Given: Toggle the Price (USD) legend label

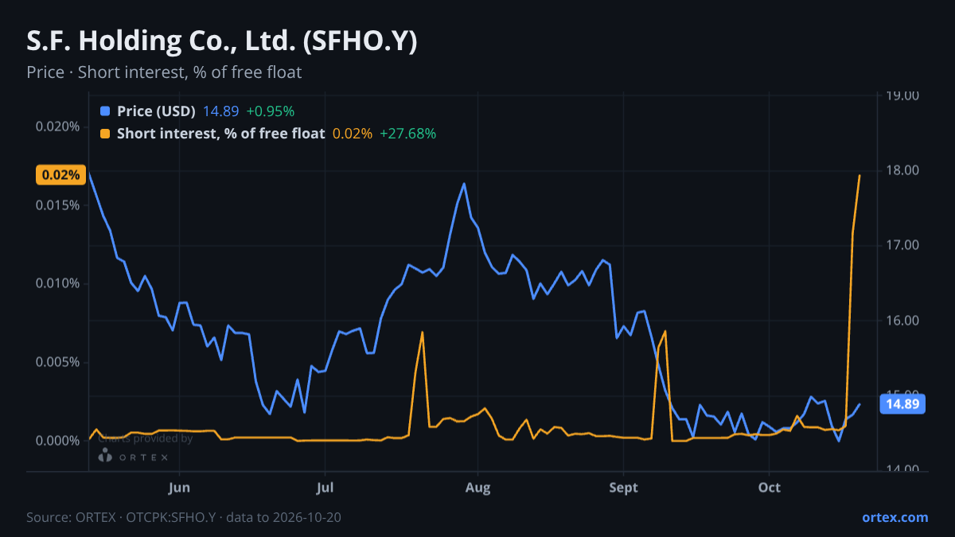Looking at the screenshot, I should coord(156,111).
